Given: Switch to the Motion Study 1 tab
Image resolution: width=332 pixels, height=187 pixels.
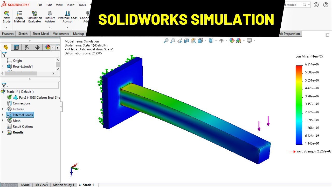Looking at the screenshot, I should point(64,185).
